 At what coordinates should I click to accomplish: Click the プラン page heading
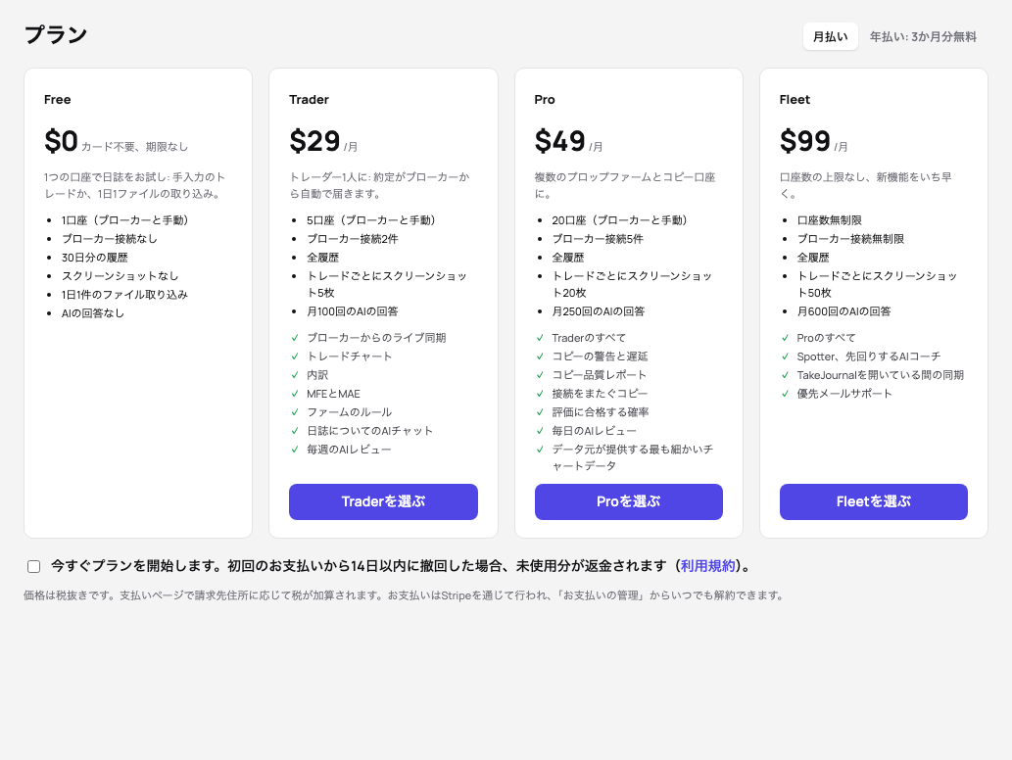56,35
